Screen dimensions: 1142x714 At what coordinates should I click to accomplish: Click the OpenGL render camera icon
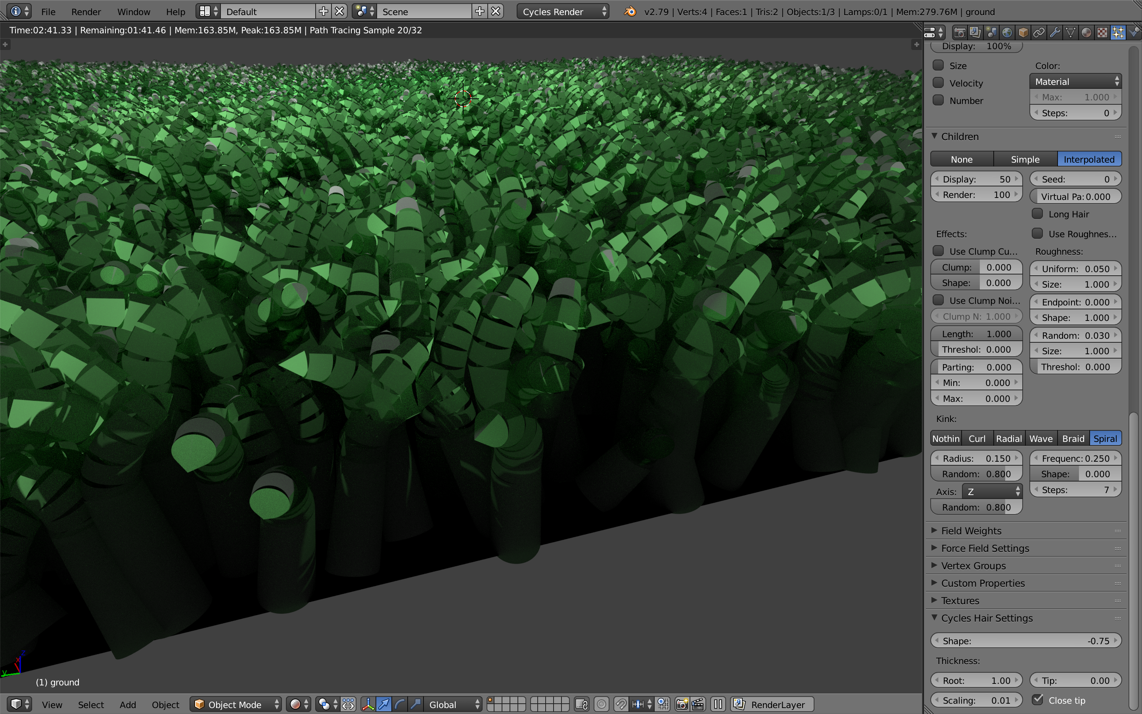(x=682, y=704)
